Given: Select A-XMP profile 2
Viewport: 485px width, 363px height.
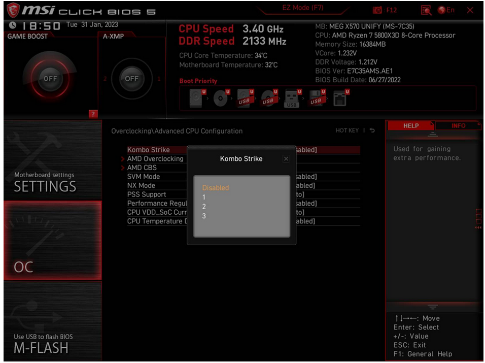Looking at the screenshot, I should (x=105, y=79).
